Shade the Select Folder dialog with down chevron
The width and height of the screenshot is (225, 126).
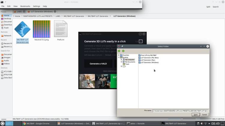tap(201, 46)
